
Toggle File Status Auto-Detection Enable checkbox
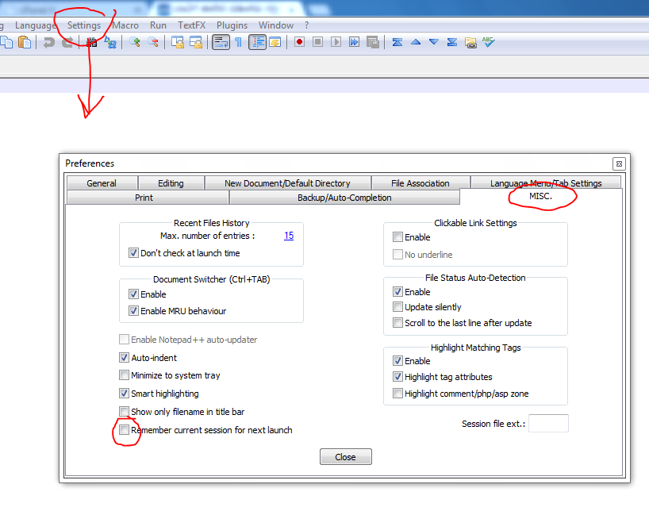click(x=397, y=292)
